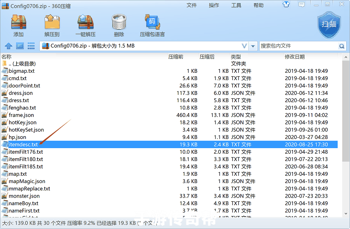Sort by the 压缩前 column header
This screenshot has height=229, width=350.
pyautogui.click(x=176, y=57)
